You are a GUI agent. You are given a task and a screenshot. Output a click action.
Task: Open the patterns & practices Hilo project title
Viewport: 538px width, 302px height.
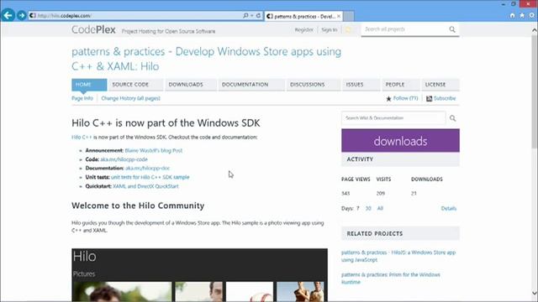pos(206,59)
